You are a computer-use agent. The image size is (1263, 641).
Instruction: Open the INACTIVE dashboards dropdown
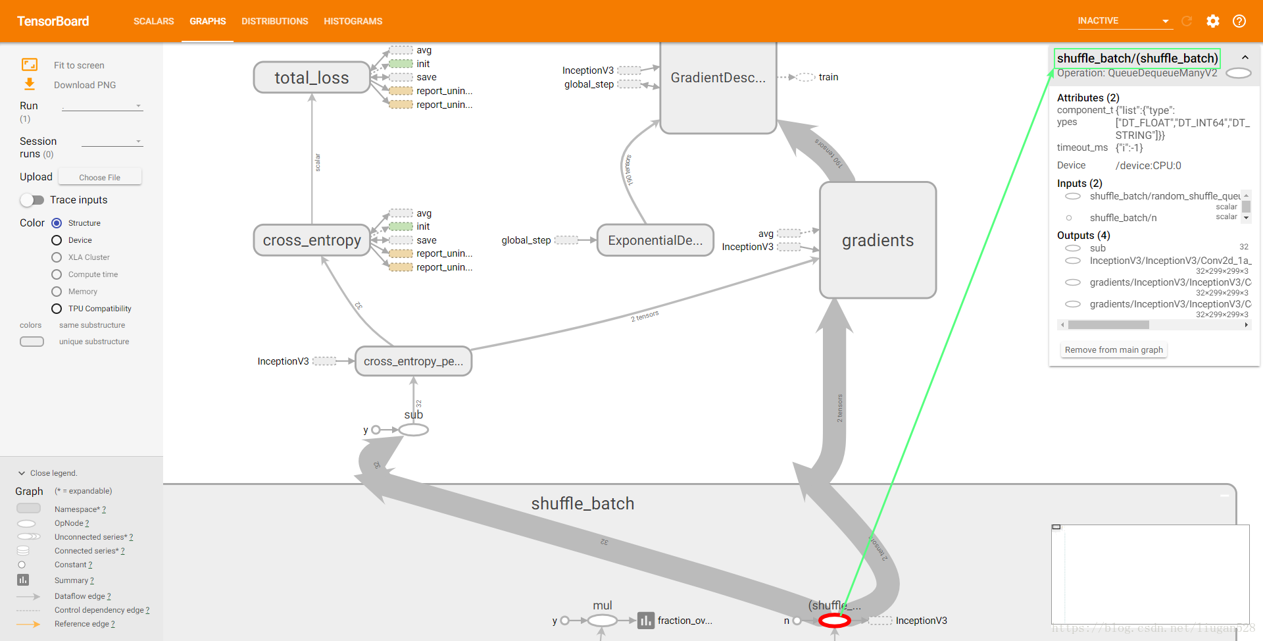1125,21
